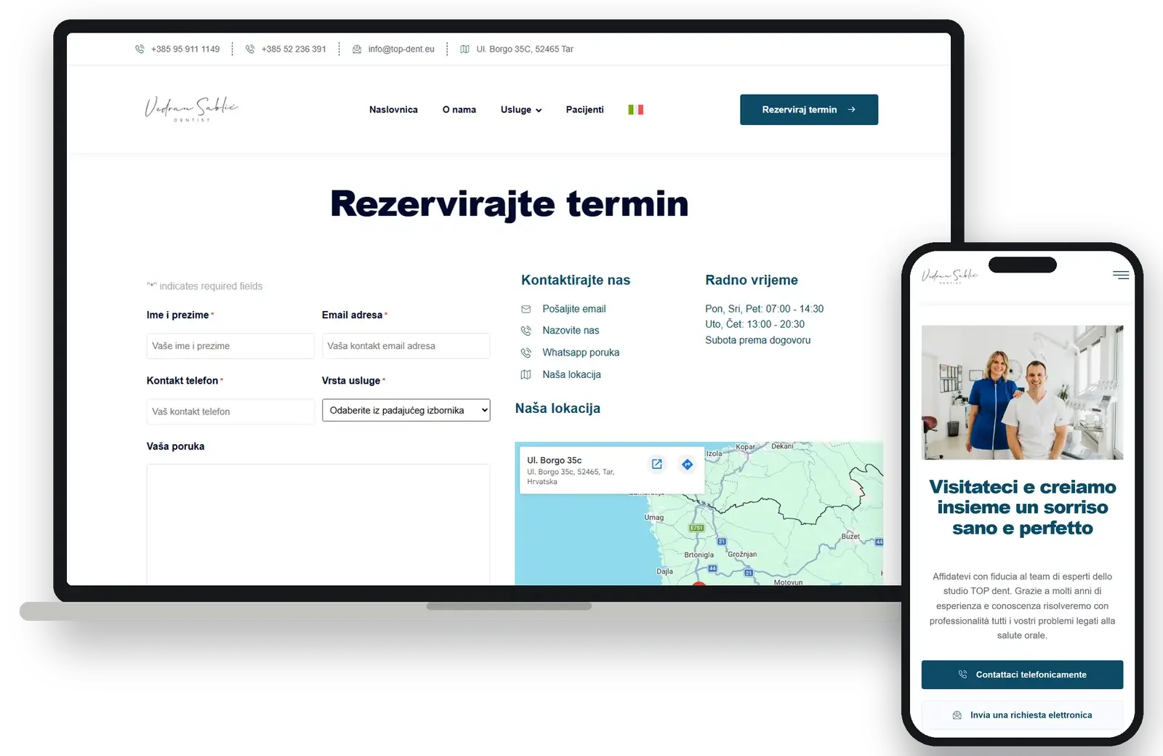
Task: Go to Naslovnica page
Action: coord(393,110)
